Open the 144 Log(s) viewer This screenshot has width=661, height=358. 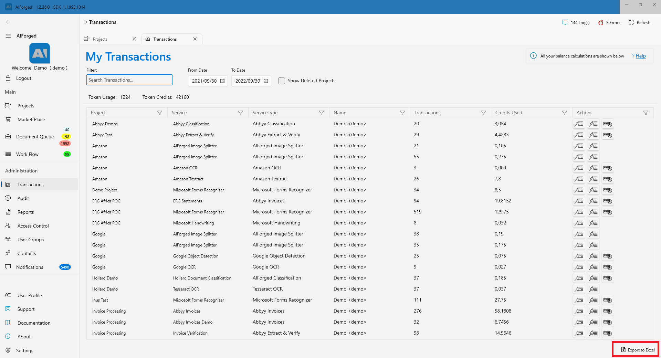pos(576,23)
